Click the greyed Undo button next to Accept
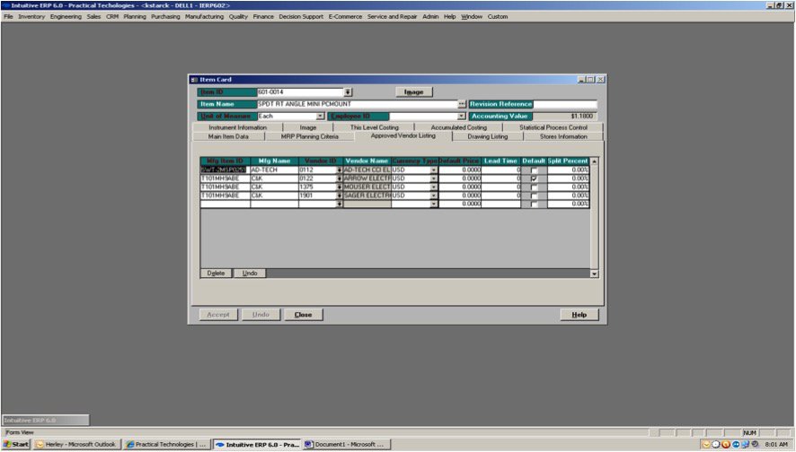The image size is (796, 452). coord(261,315)
